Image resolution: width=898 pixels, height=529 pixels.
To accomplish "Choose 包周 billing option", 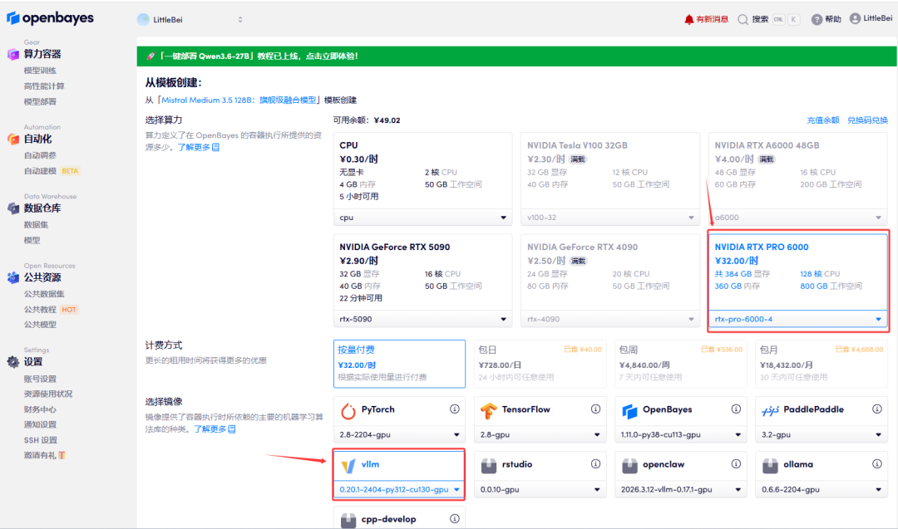I will coord(681,364).
